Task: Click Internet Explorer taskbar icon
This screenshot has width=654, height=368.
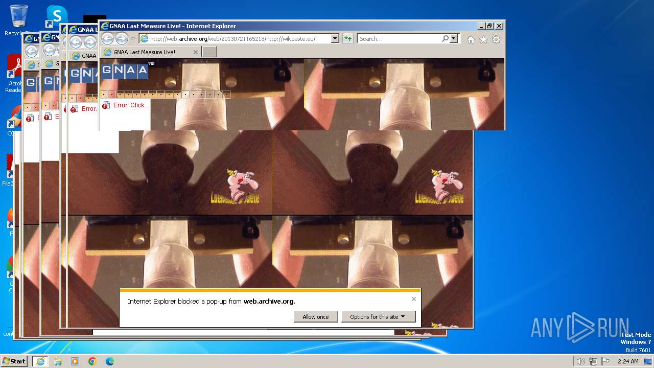Action: click(40, 361)
